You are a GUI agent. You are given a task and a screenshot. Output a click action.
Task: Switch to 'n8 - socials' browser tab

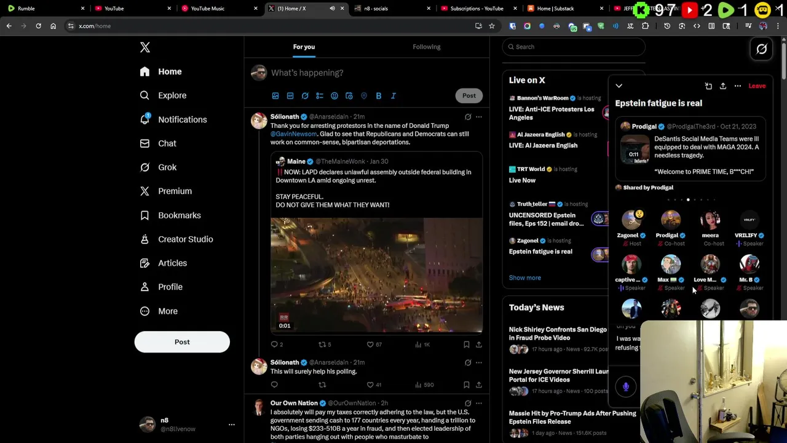click(392, 9)
